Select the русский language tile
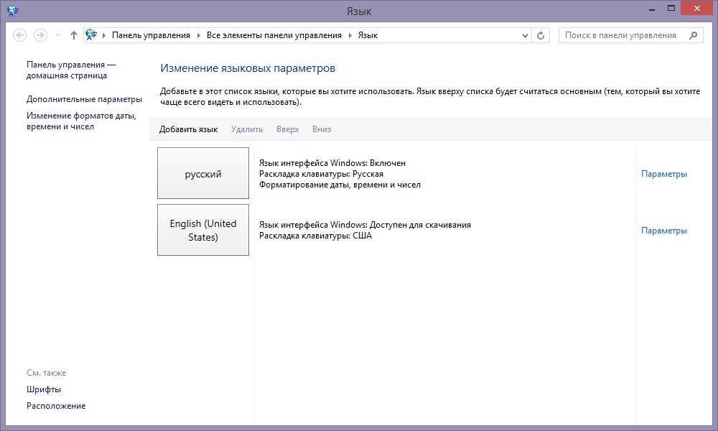 pos(203,173)
